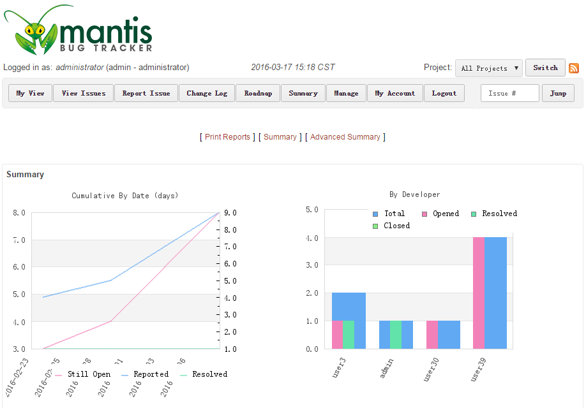The width and height of the screenshot is (586, 408).
Task: Focus the Issue # input field
Action: pyautogui.click(x=509, y=93)
